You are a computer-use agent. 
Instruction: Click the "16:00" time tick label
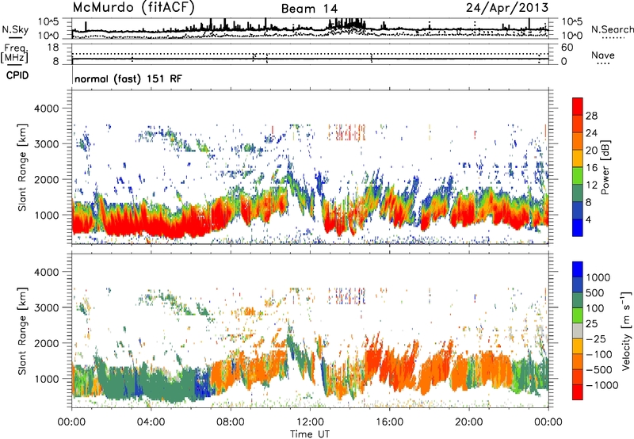389,422
